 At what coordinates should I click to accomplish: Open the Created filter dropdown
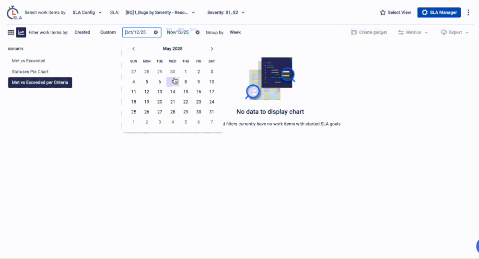click(x=82, y=33)
